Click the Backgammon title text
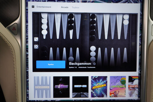This screenshot has width=153, height=102. pyautogui.click(x=80, y=64)
